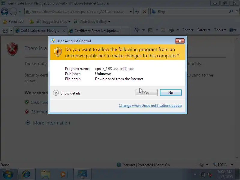Click the status bar security icon
240x180 pixels.
[202, 165]
